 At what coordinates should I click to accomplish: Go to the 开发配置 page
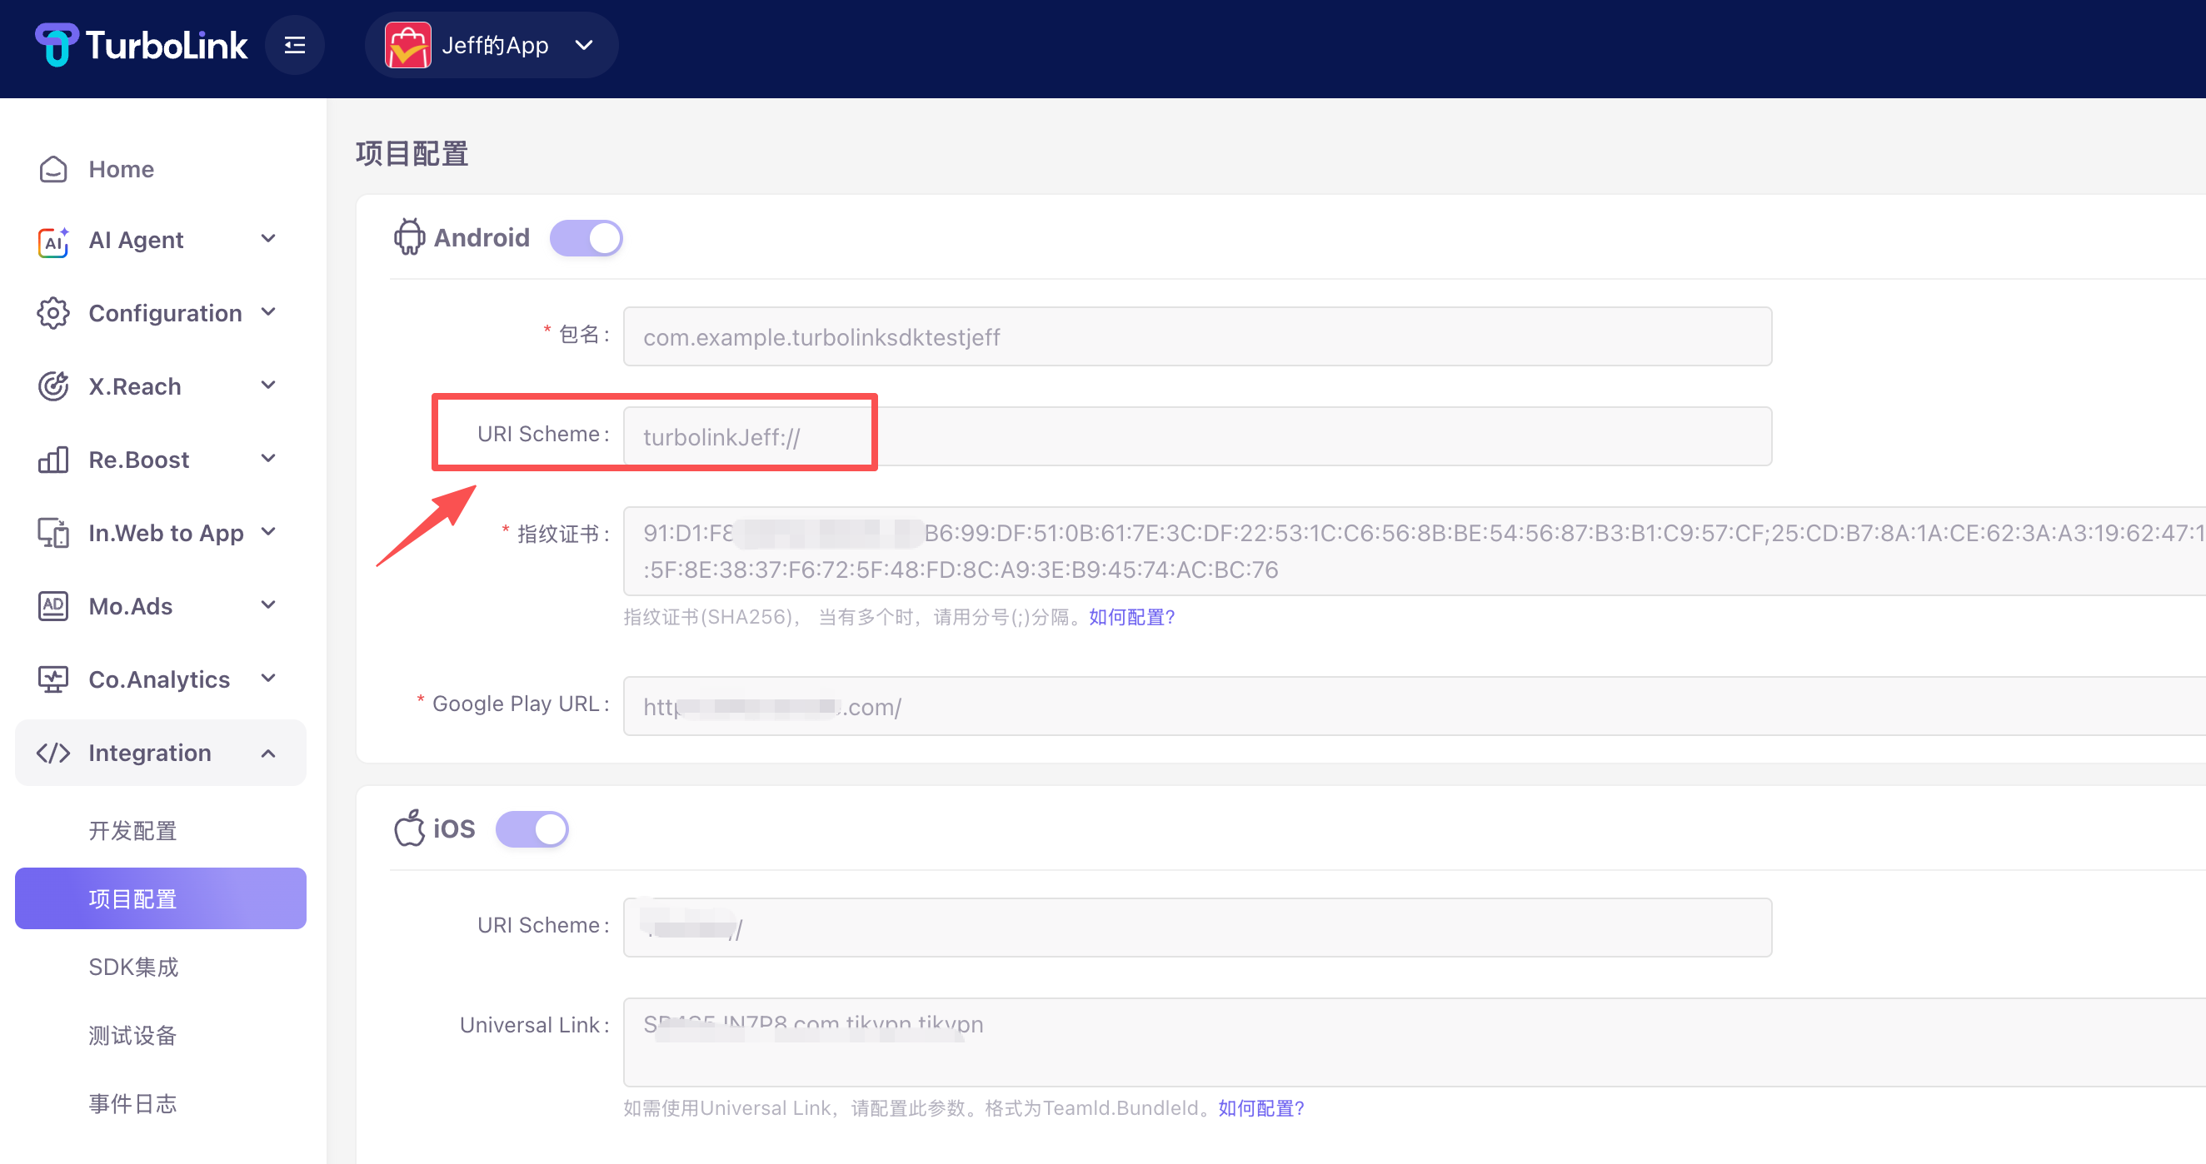(132, 830)
